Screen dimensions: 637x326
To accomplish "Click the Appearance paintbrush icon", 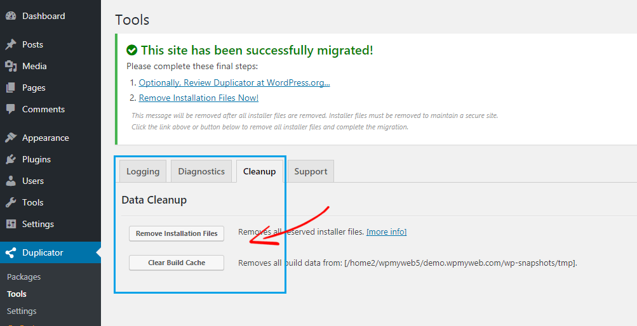I will tap(11, 138).
